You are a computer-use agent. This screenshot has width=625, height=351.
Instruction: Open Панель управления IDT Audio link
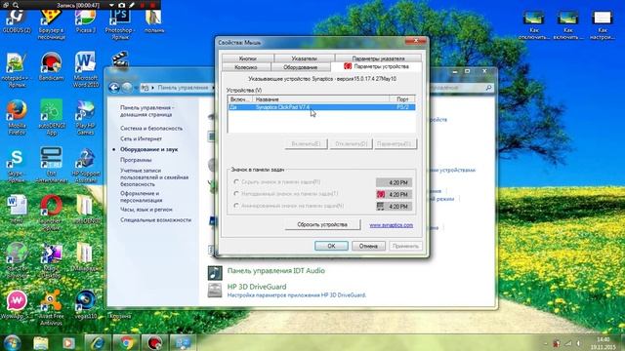pos(275,271)
